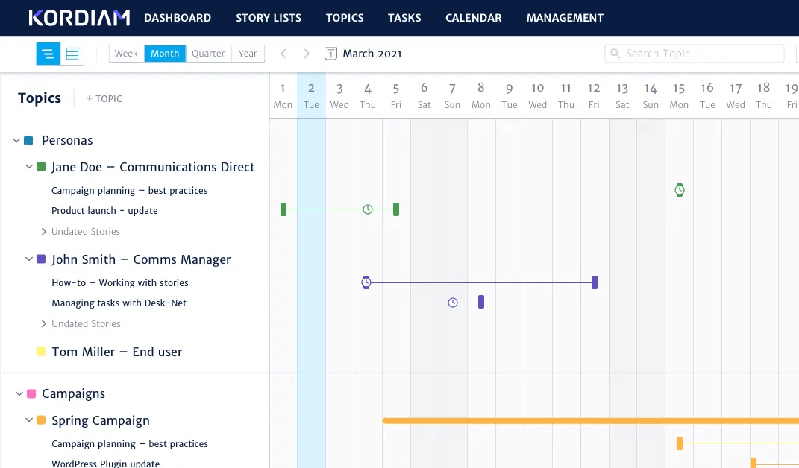Click inside the Search Topic input field
799x468 pixels.
coord(694,53)
